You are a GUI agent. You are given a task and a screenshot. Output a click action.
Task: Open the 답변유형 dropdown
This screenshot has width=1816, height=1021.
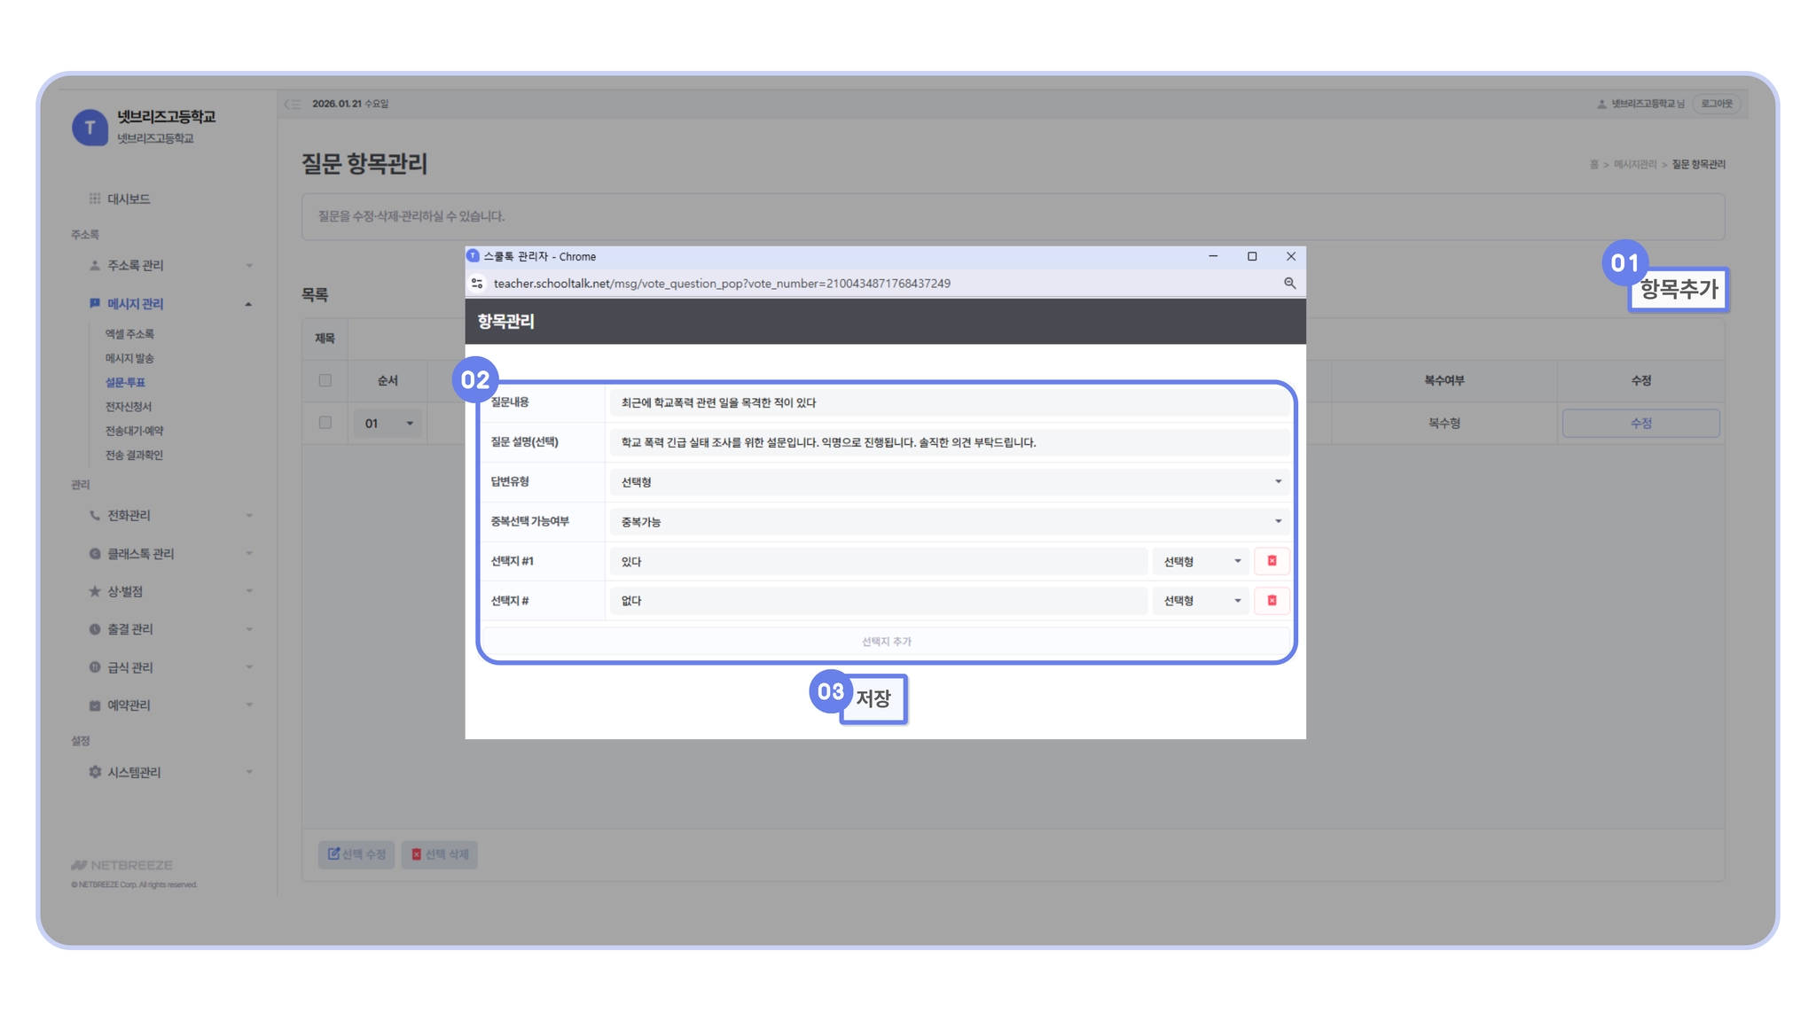click(x=949, y=482)
